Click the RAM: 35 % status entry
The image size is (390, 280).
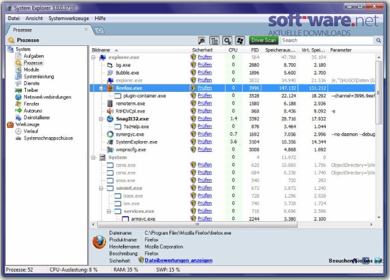(x=125, y=270)
